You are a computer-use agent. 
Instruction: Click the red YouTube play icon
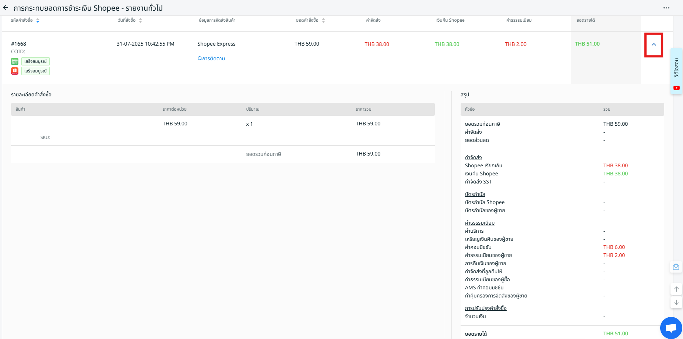[x=676, y=88]
